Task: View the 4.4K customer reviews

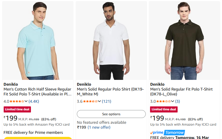Action: (x=34, y=102)
